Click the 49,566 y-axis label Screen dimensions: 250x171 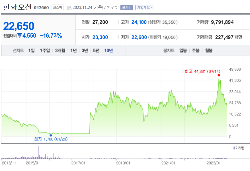point(235,69)
